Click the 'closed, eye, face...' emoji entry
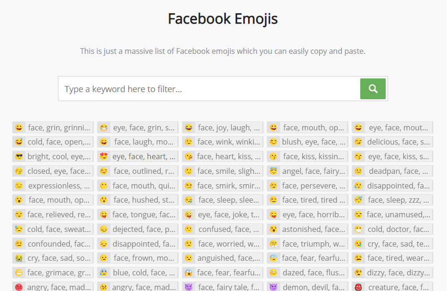Screen dimensions: 447x291 pos(53,171)
